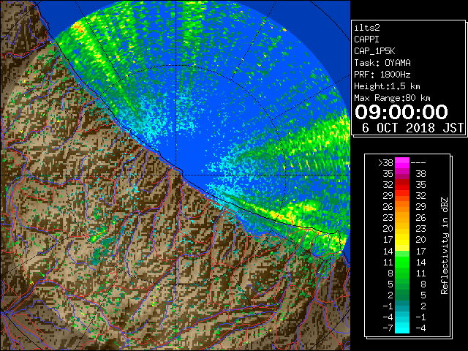Select the 'CAPPI' product text

pos(366,39)
